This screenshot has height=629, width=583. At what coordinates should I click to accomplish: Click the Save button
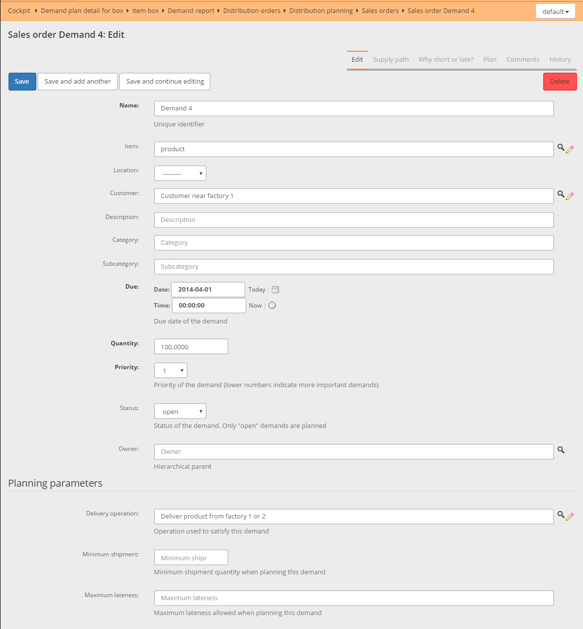[x=22, y=81]
